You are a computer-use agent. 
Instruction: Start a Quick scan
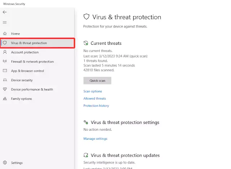pyautogui.click(x=97, y=81)
